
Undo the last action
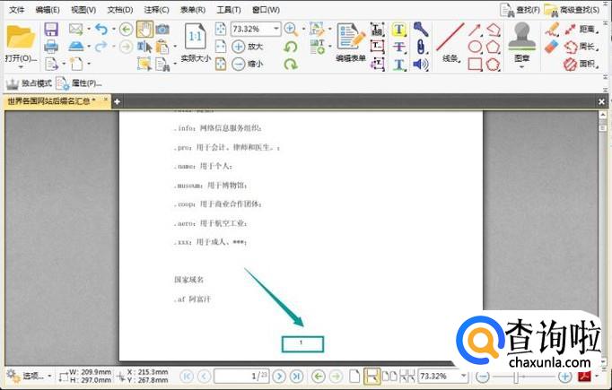(101, 30)
